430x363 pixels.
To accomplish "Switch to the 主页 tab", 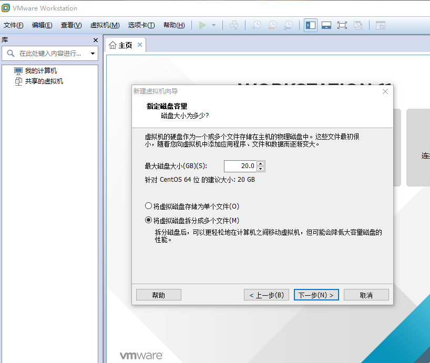I will (125, 45).
